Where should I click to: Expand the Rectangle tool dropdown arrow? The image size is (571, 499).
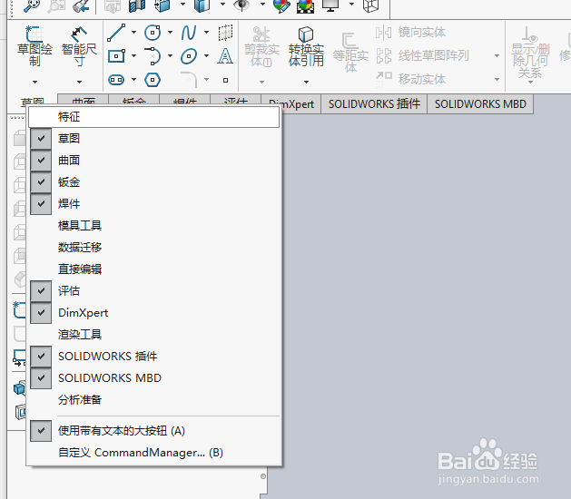click(x=134, y=56)
